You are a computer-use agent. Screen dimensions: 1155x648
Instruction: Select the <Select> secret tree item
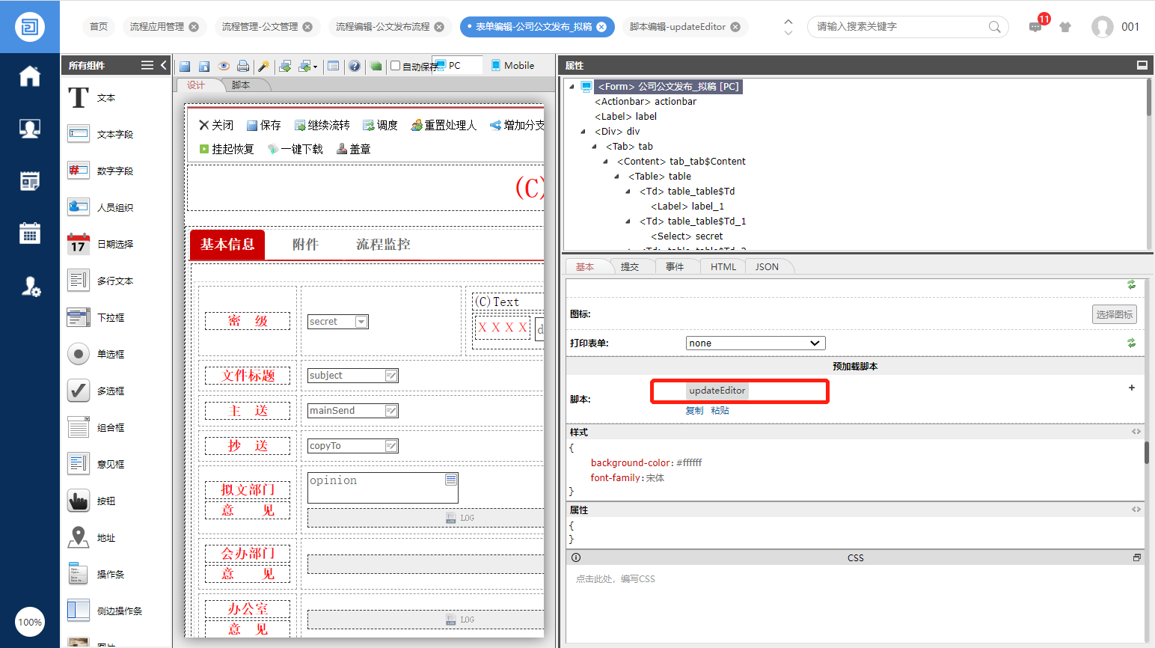[687, 236]
